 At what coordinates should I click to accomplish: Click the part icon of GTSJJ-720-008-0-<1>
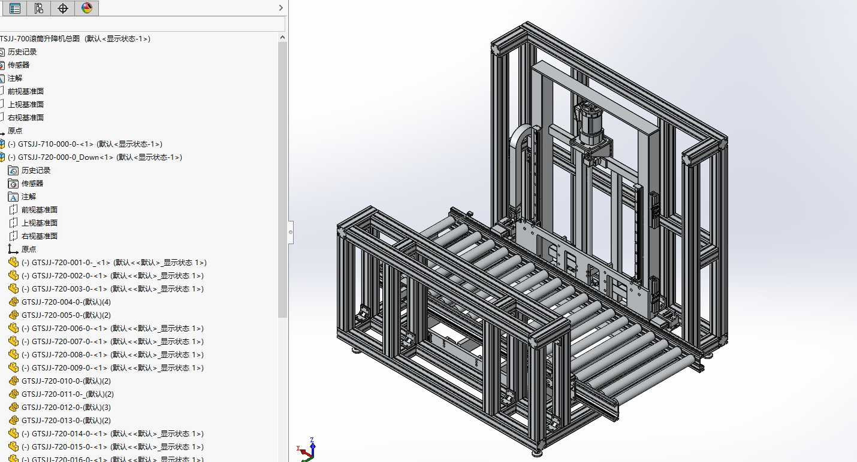pos(14,355)
